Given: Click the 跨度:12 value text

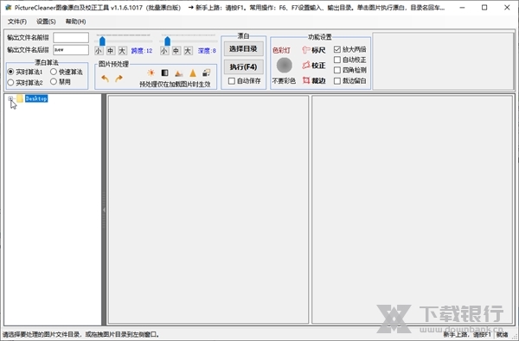Looking at the screenshot, I should coord(142,51).
